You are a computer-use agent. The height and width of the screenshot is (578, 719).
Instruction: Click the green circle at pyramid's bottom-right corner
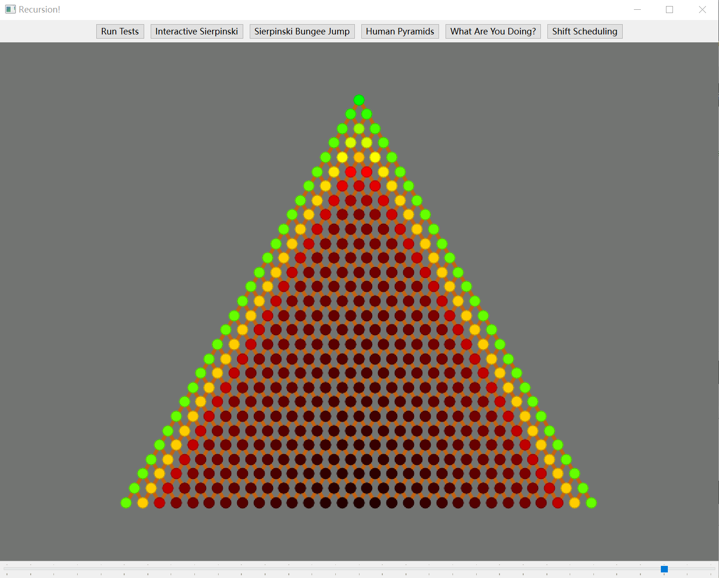[591, 503]
